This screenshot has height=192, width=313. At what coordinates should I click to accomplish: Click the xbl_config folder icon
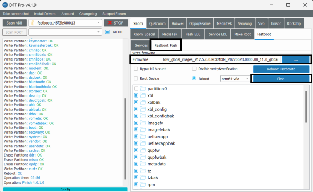[x=142, y=109]
